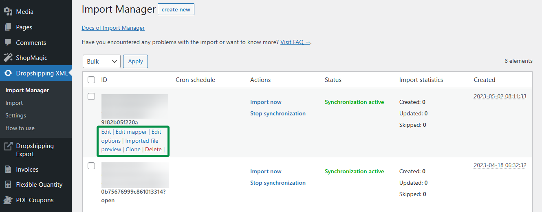Click the Dropshipping Export icon
Viewport: 542px width, 212px height.
[8, 146]
